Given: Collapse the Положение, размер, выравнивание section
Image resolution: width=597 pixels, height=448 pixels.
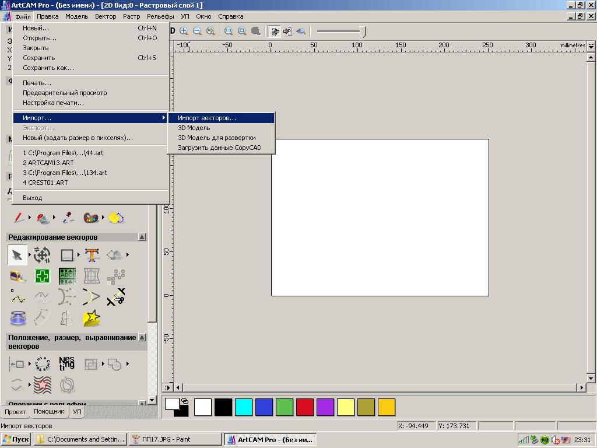Looking at the screenshot, I should coord(142,337).
